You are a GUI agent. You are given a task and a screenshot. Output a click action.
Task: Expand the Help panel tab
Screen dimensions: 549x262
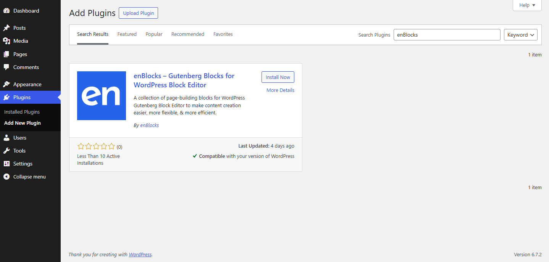click(527, 5)
